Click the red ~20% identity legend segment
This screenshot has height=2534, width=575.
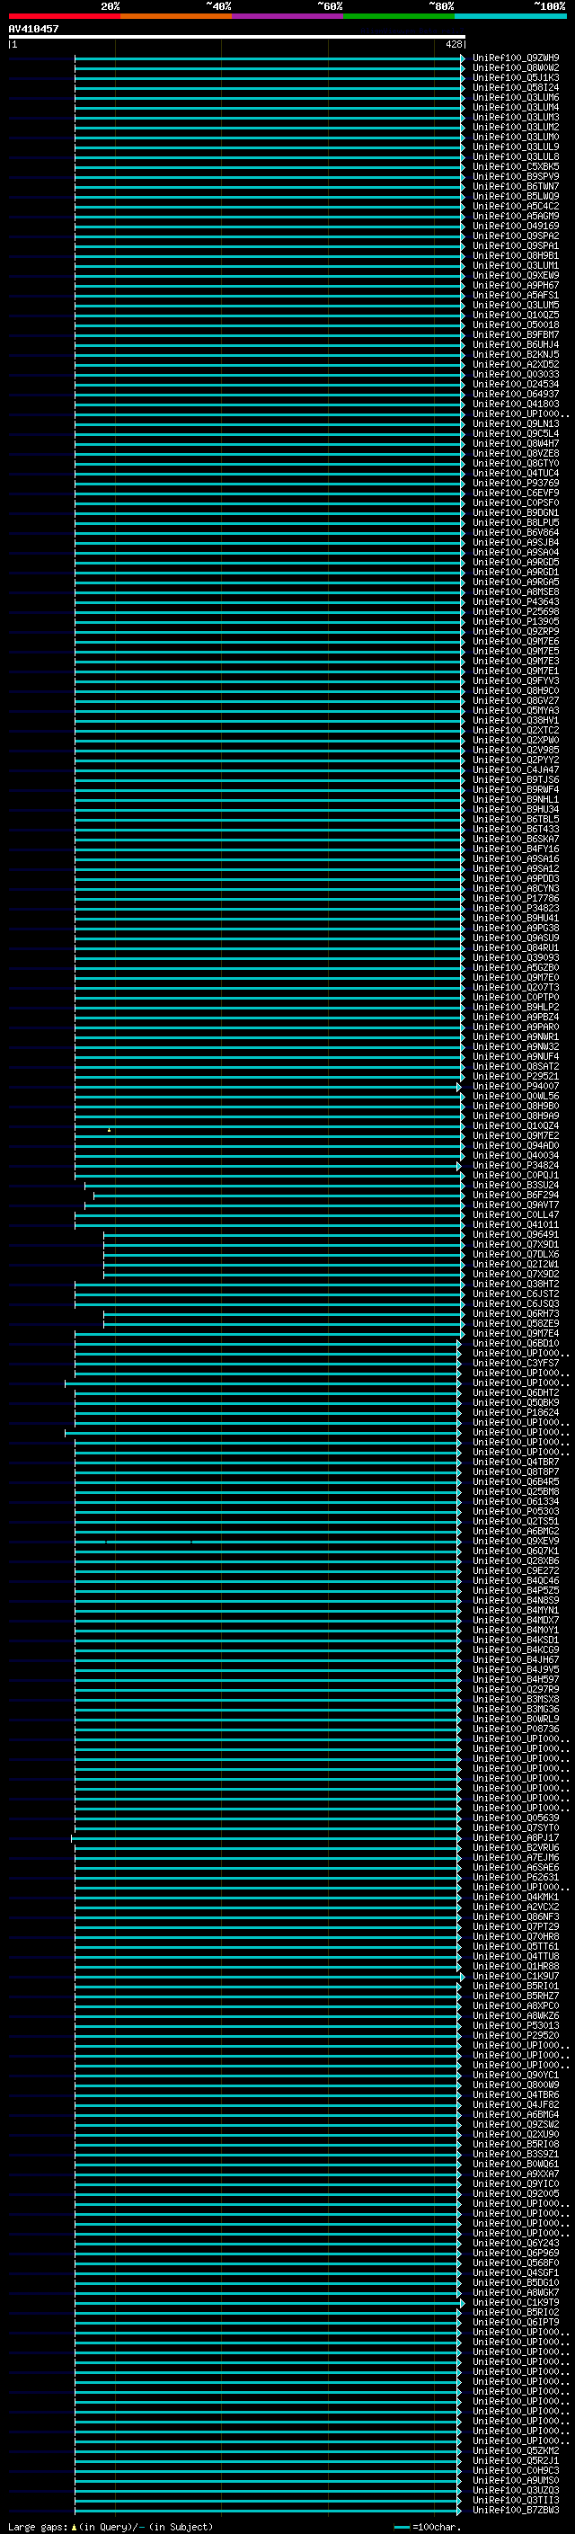click(64, 16)
